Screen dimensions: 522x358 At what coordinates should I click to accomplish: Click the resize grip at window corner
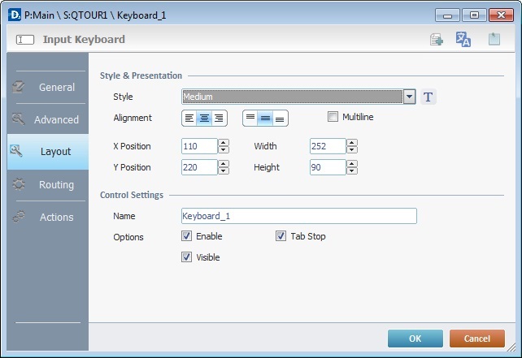coord(511,347)
